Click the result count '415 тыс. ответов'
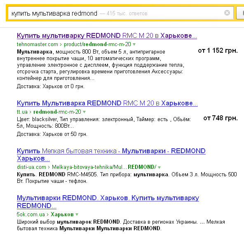This screenshot has height=236, width=244. click(x=127, y=14)
